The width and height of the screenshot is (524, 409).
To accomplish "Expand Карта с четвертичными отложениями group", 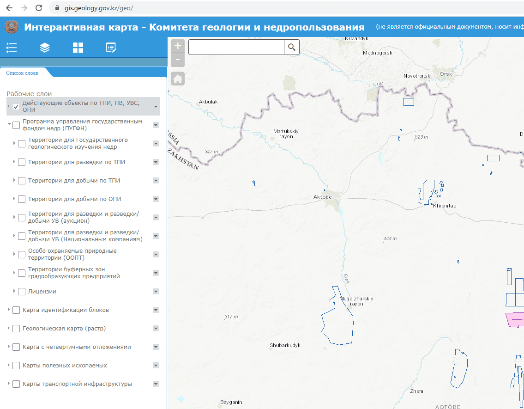I will click(x=9, y=347).
